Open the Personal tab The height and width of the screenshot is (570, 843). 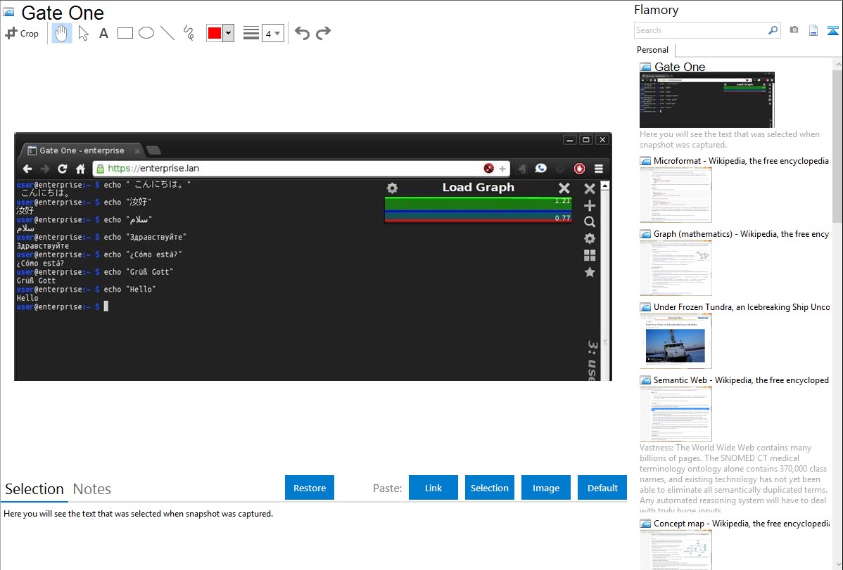[x=652, y=50]
